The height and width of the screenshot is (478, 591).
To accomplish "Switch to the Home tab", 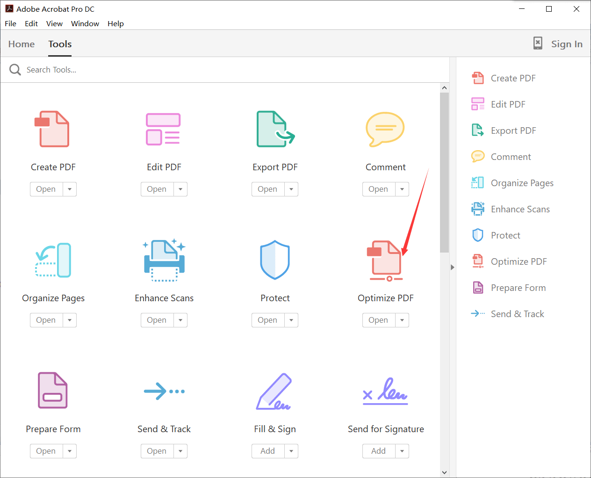I will pos(22,44).
